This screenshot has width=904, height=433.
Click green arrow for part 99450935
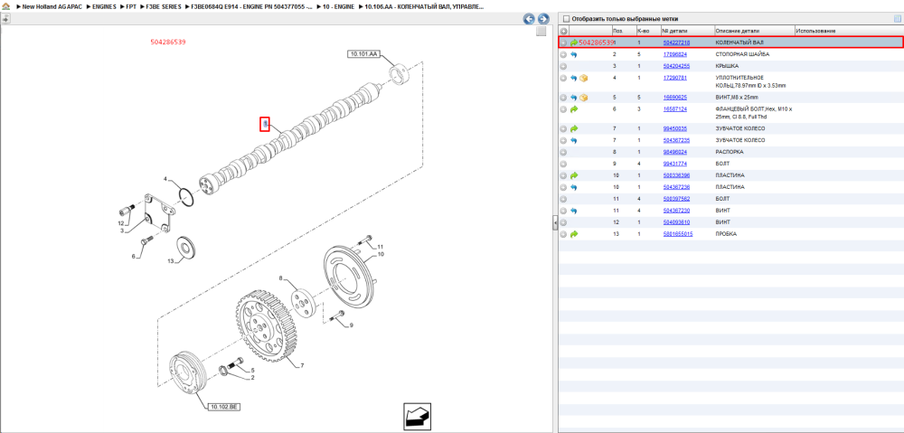[x=574, y=128]
